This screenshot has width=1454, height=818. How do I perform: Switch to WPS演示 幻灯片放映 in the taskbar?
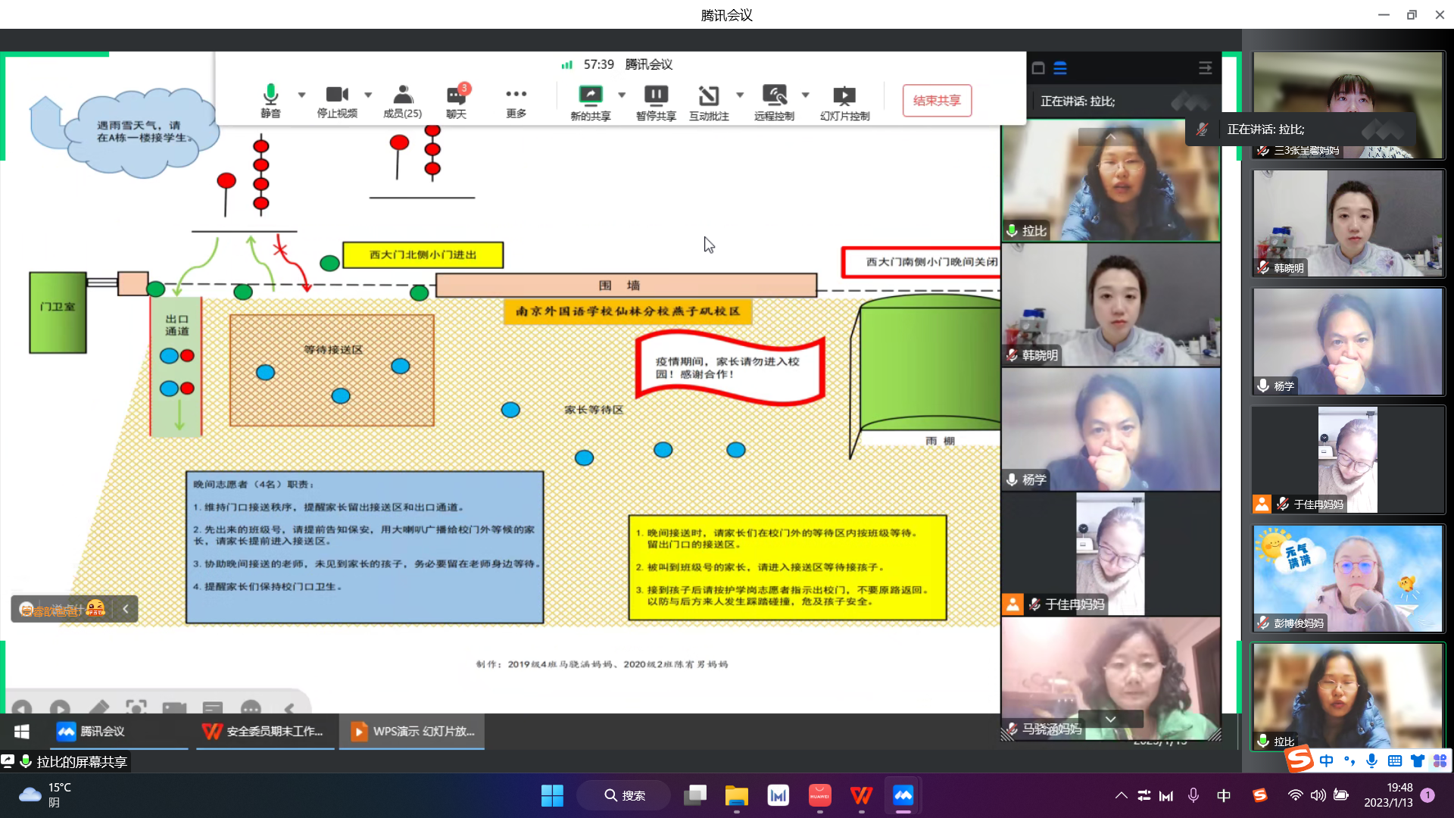point(412,732)
